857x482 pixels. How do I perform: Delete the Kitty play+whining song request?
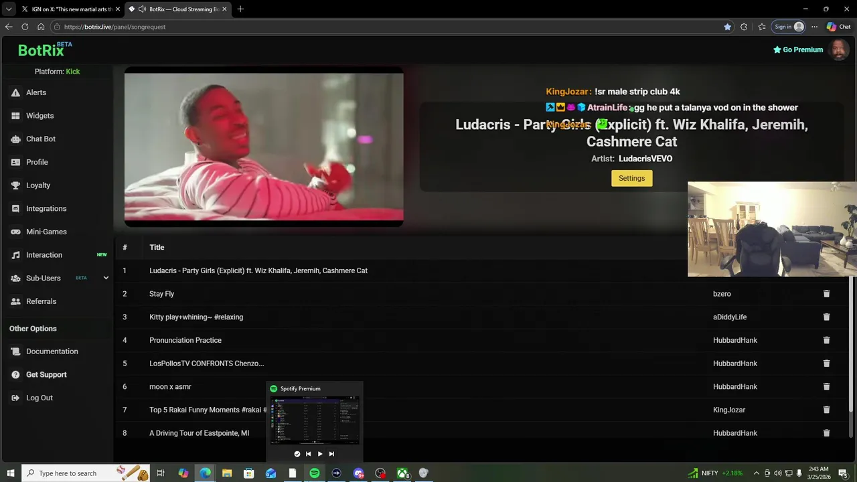pyautogui.click(x=826, y=317)
